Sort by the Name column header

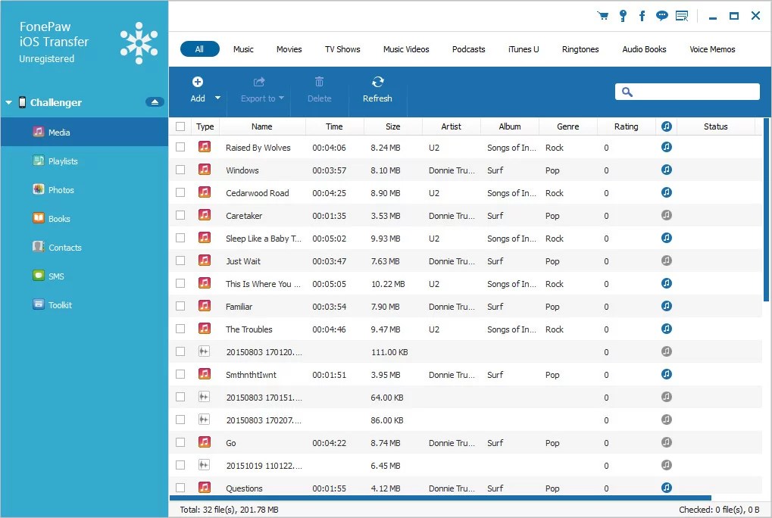tap(262, 126)
